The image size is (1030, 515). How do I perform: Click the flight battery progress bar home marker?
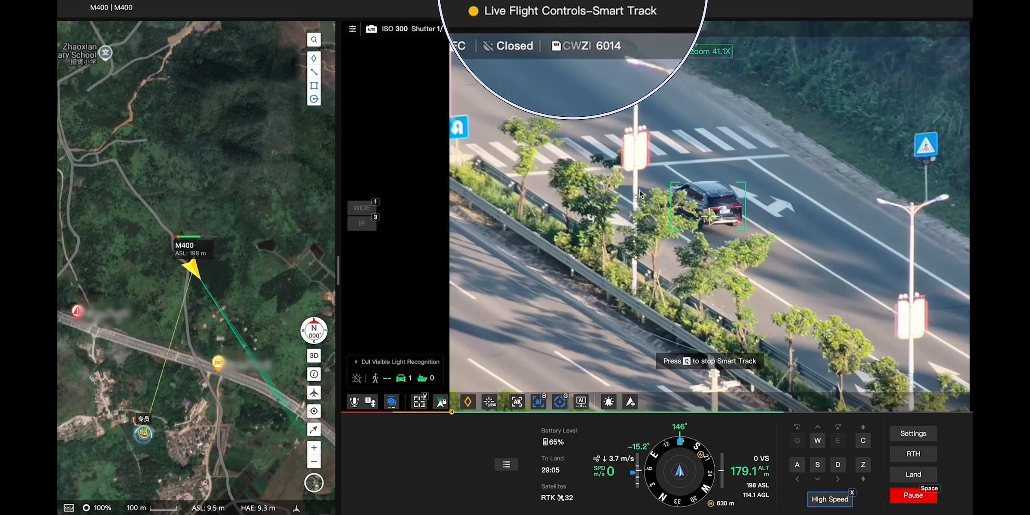(x=451, y=412)
